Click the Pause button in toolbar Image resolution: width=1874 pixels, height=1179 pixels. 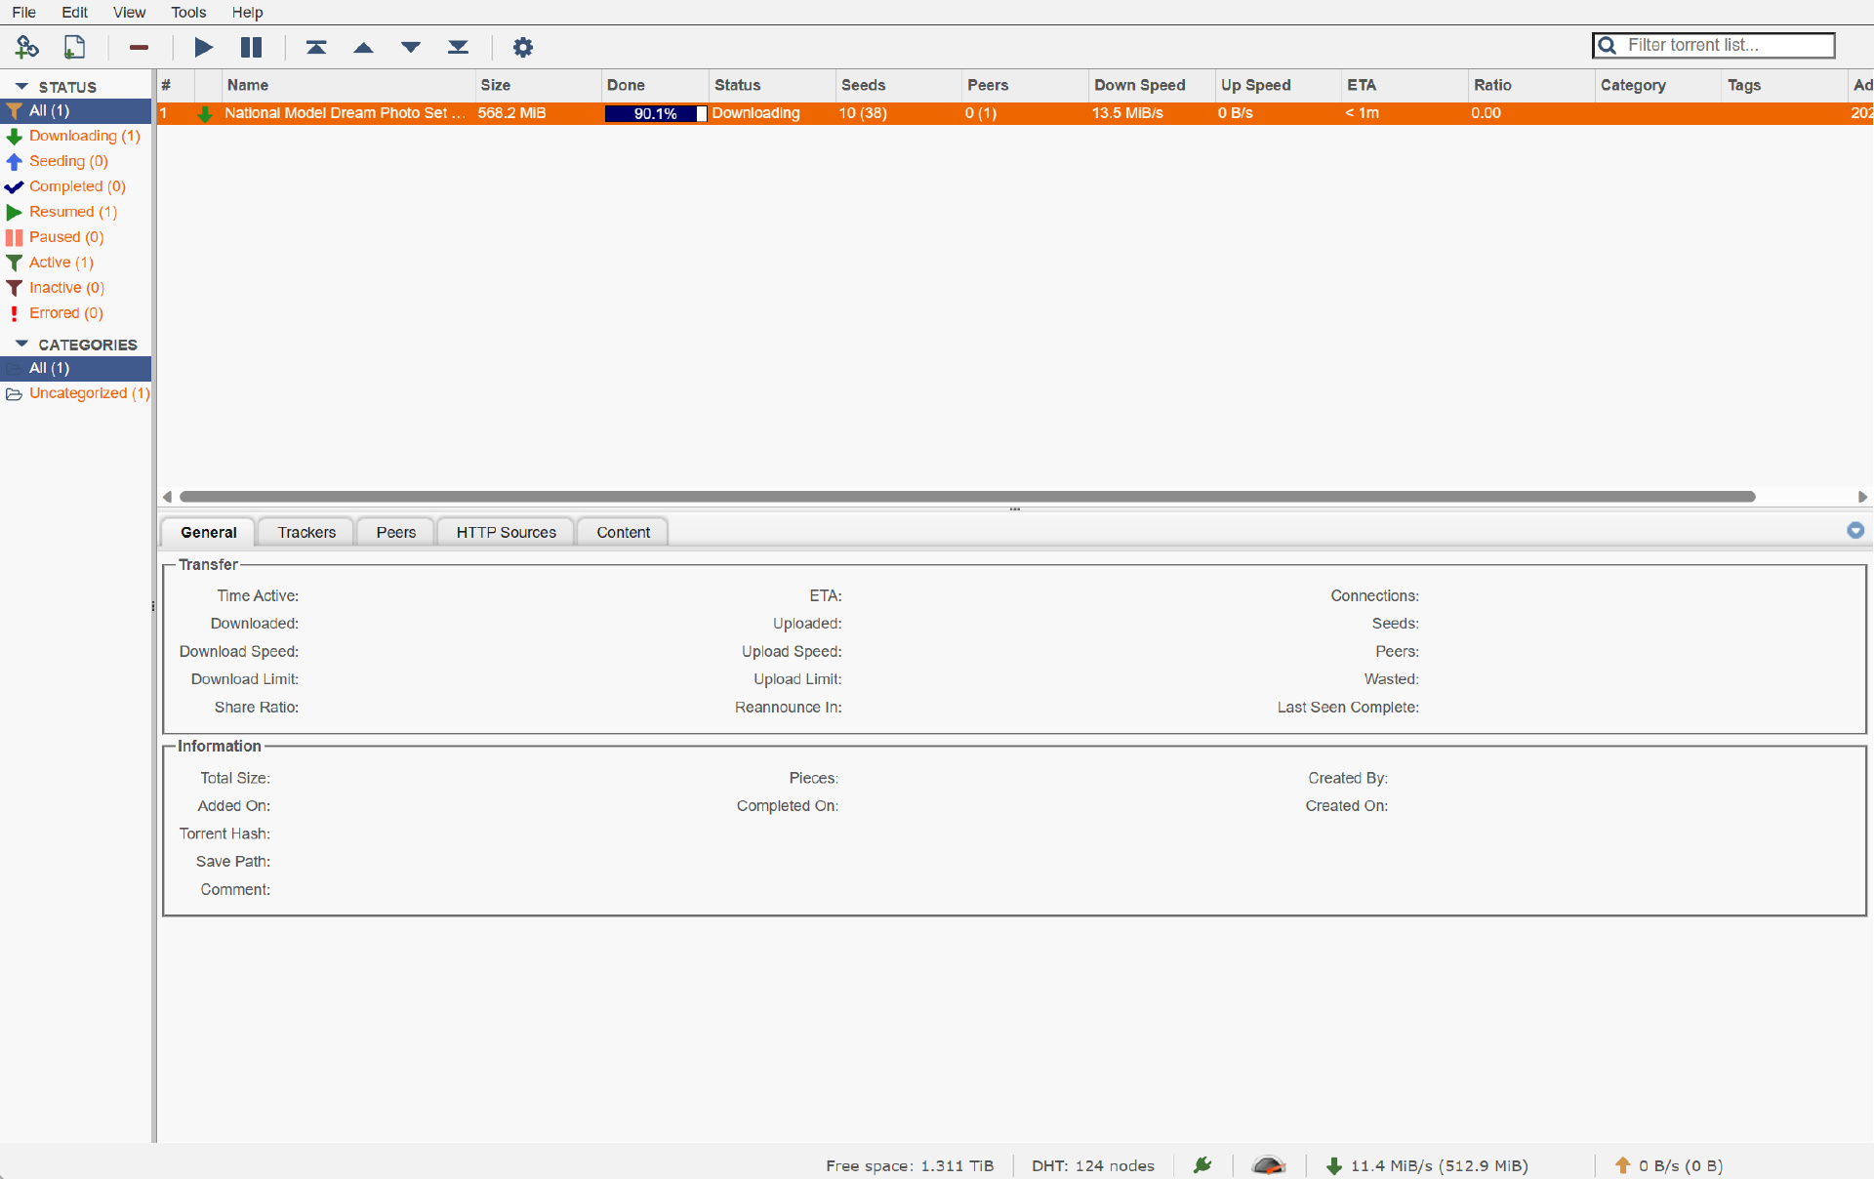(251, 47)
